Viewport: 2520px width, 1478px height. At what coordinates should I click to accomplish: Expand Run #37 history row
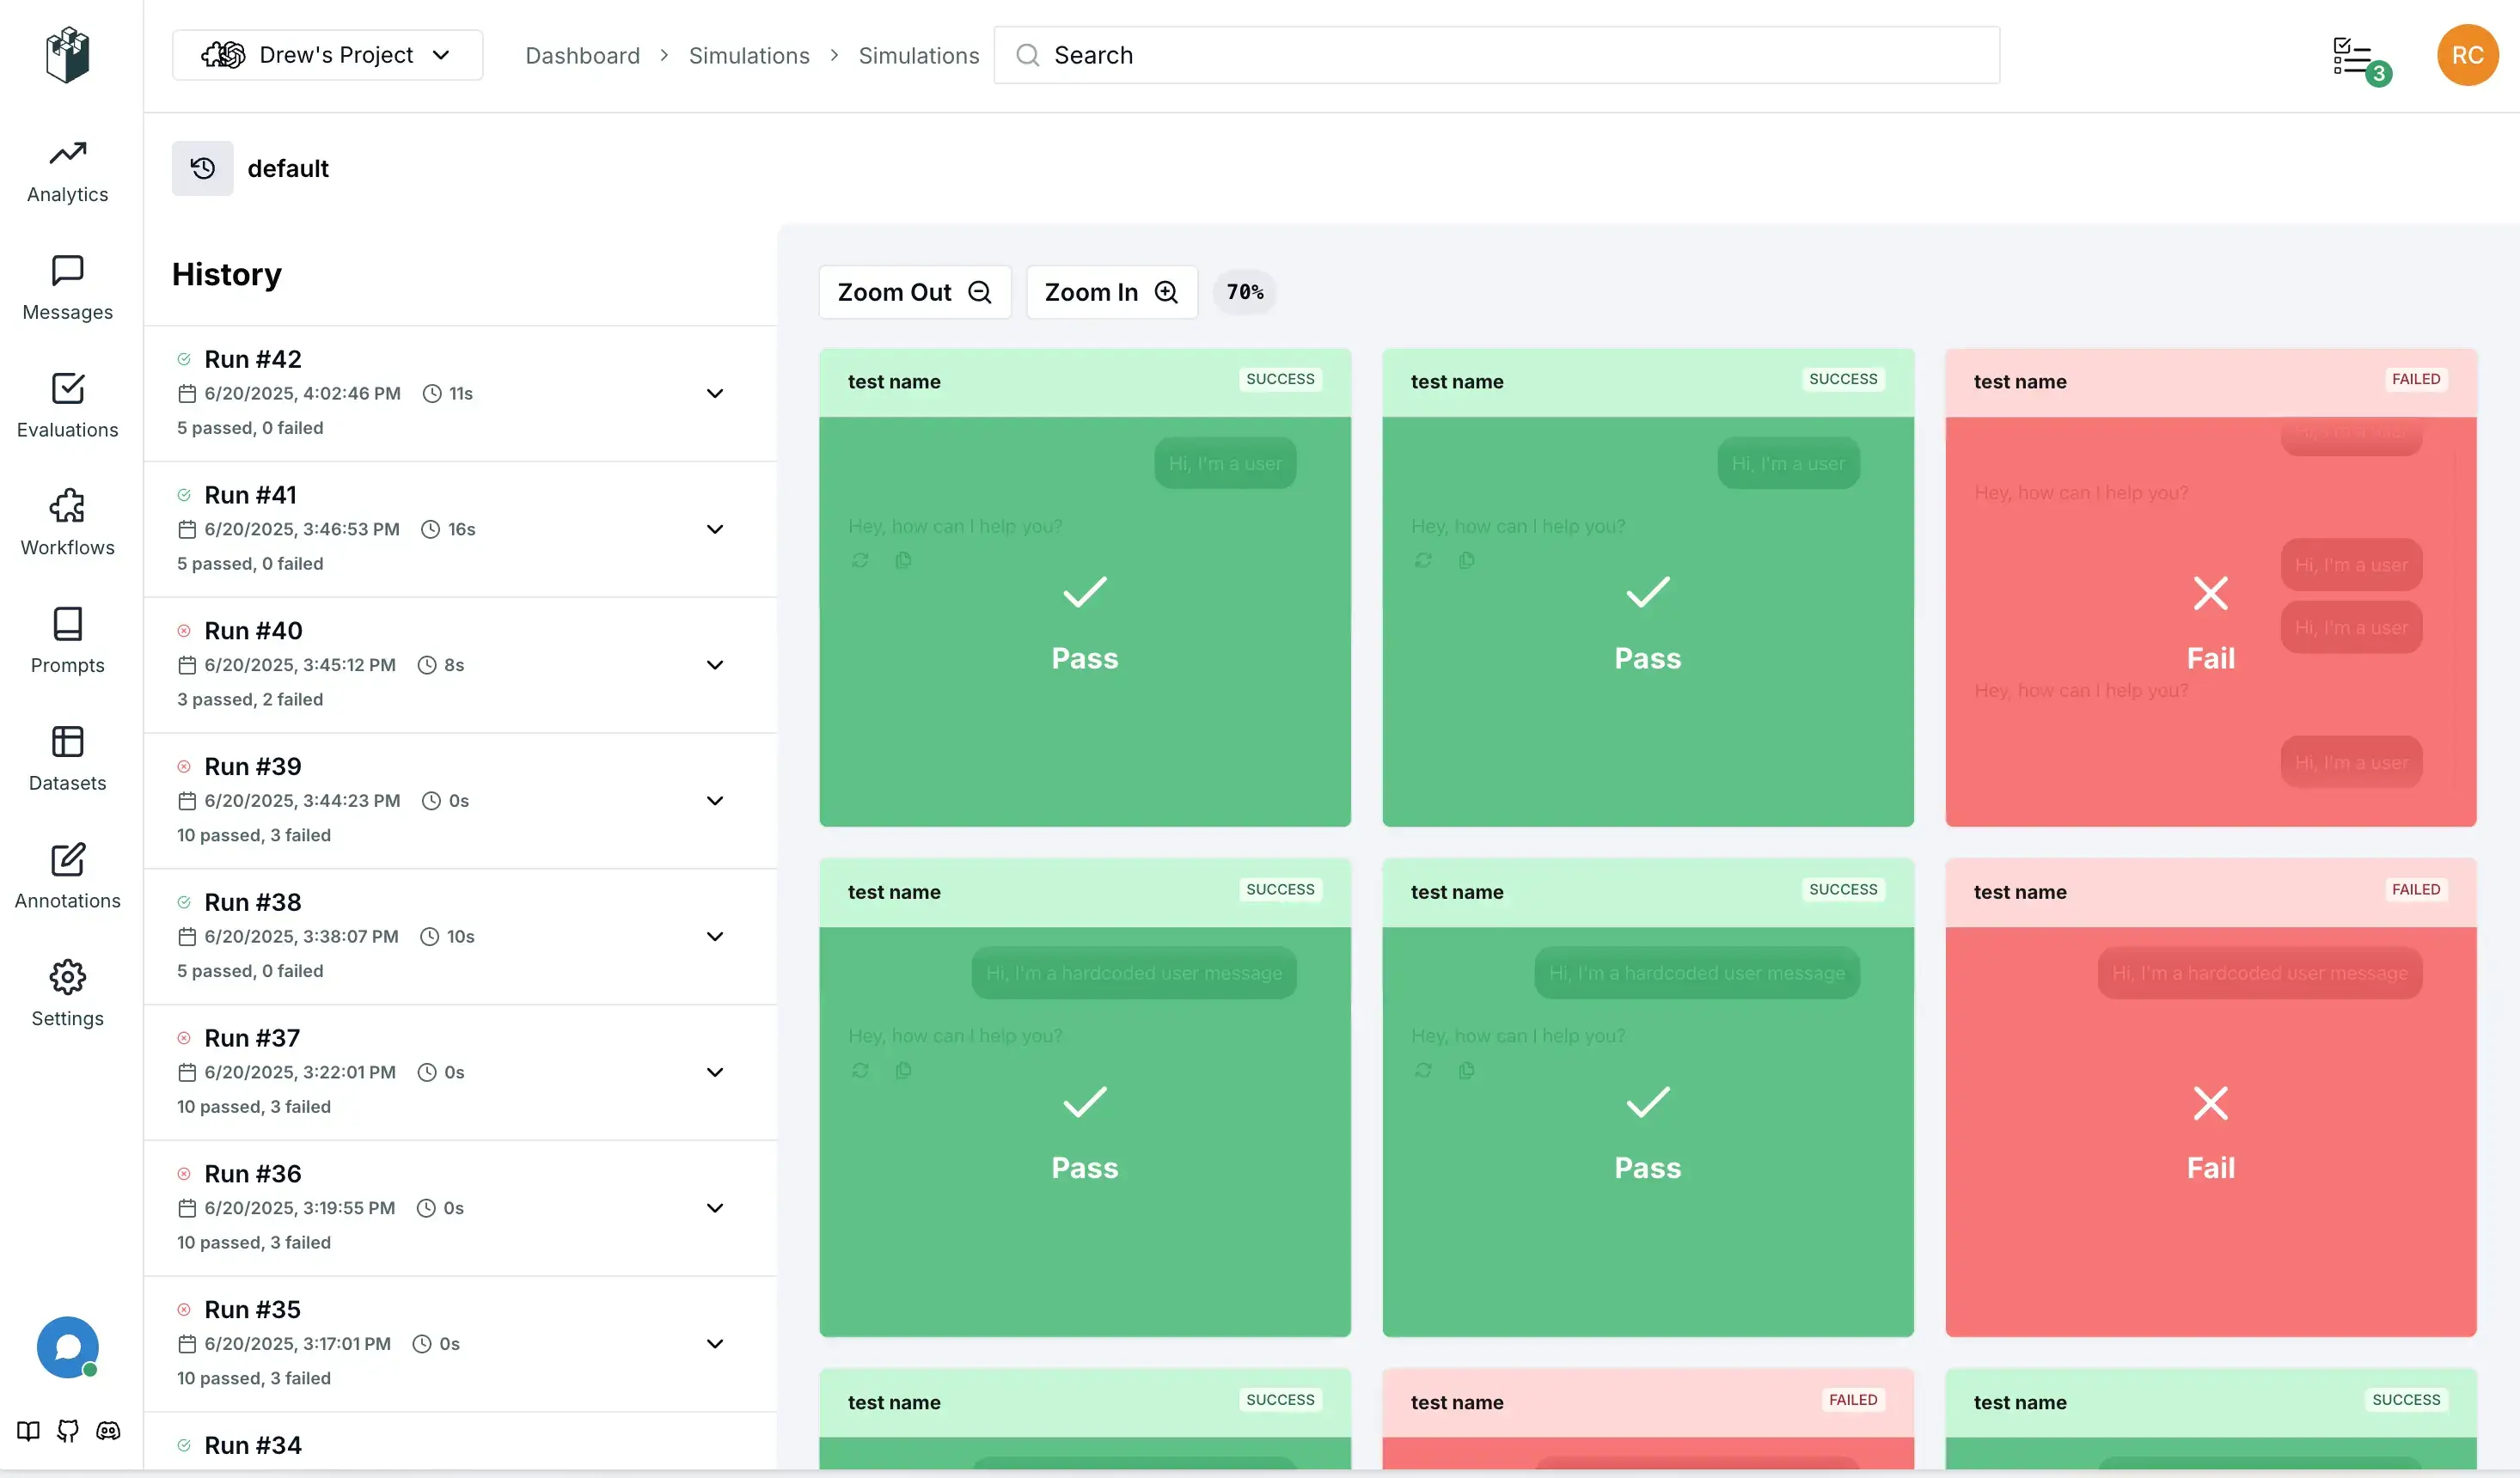(714, 1072)
